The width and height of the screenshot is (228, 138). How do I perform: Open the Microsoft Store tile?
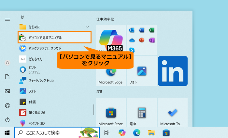111,112
